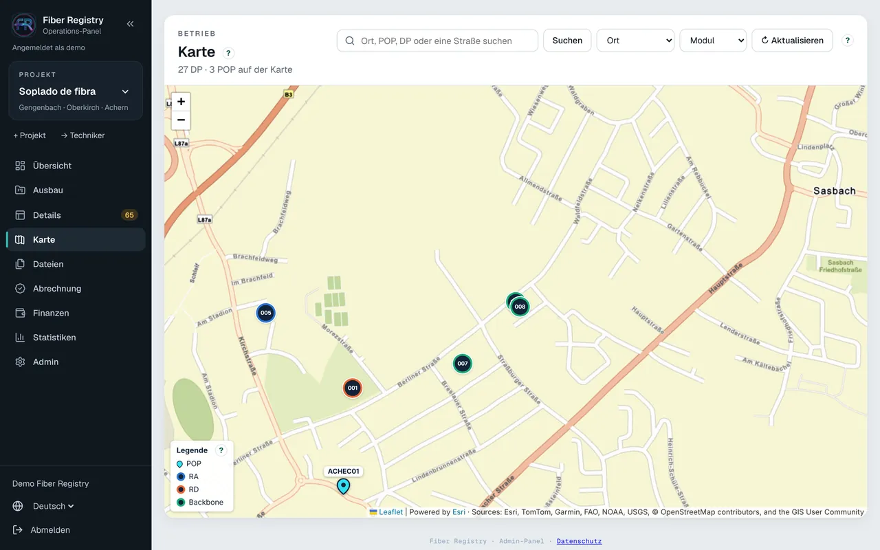Click the Suchen button
The image size is (880, 550).
[567, 41]
